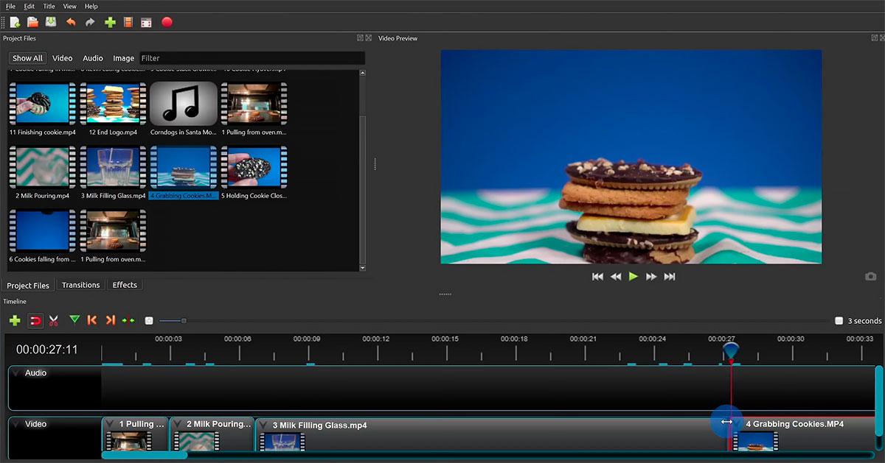Open the Title menu
The image size is (885, 463).
pyautogui.click(x=49, y=6)
